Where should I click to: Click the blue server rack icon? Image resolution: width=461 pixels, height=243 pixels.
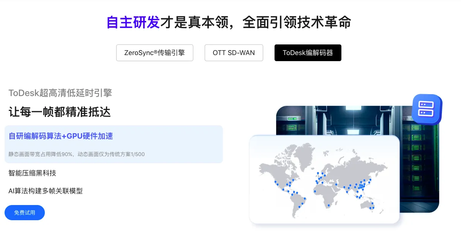coord(426,109)
